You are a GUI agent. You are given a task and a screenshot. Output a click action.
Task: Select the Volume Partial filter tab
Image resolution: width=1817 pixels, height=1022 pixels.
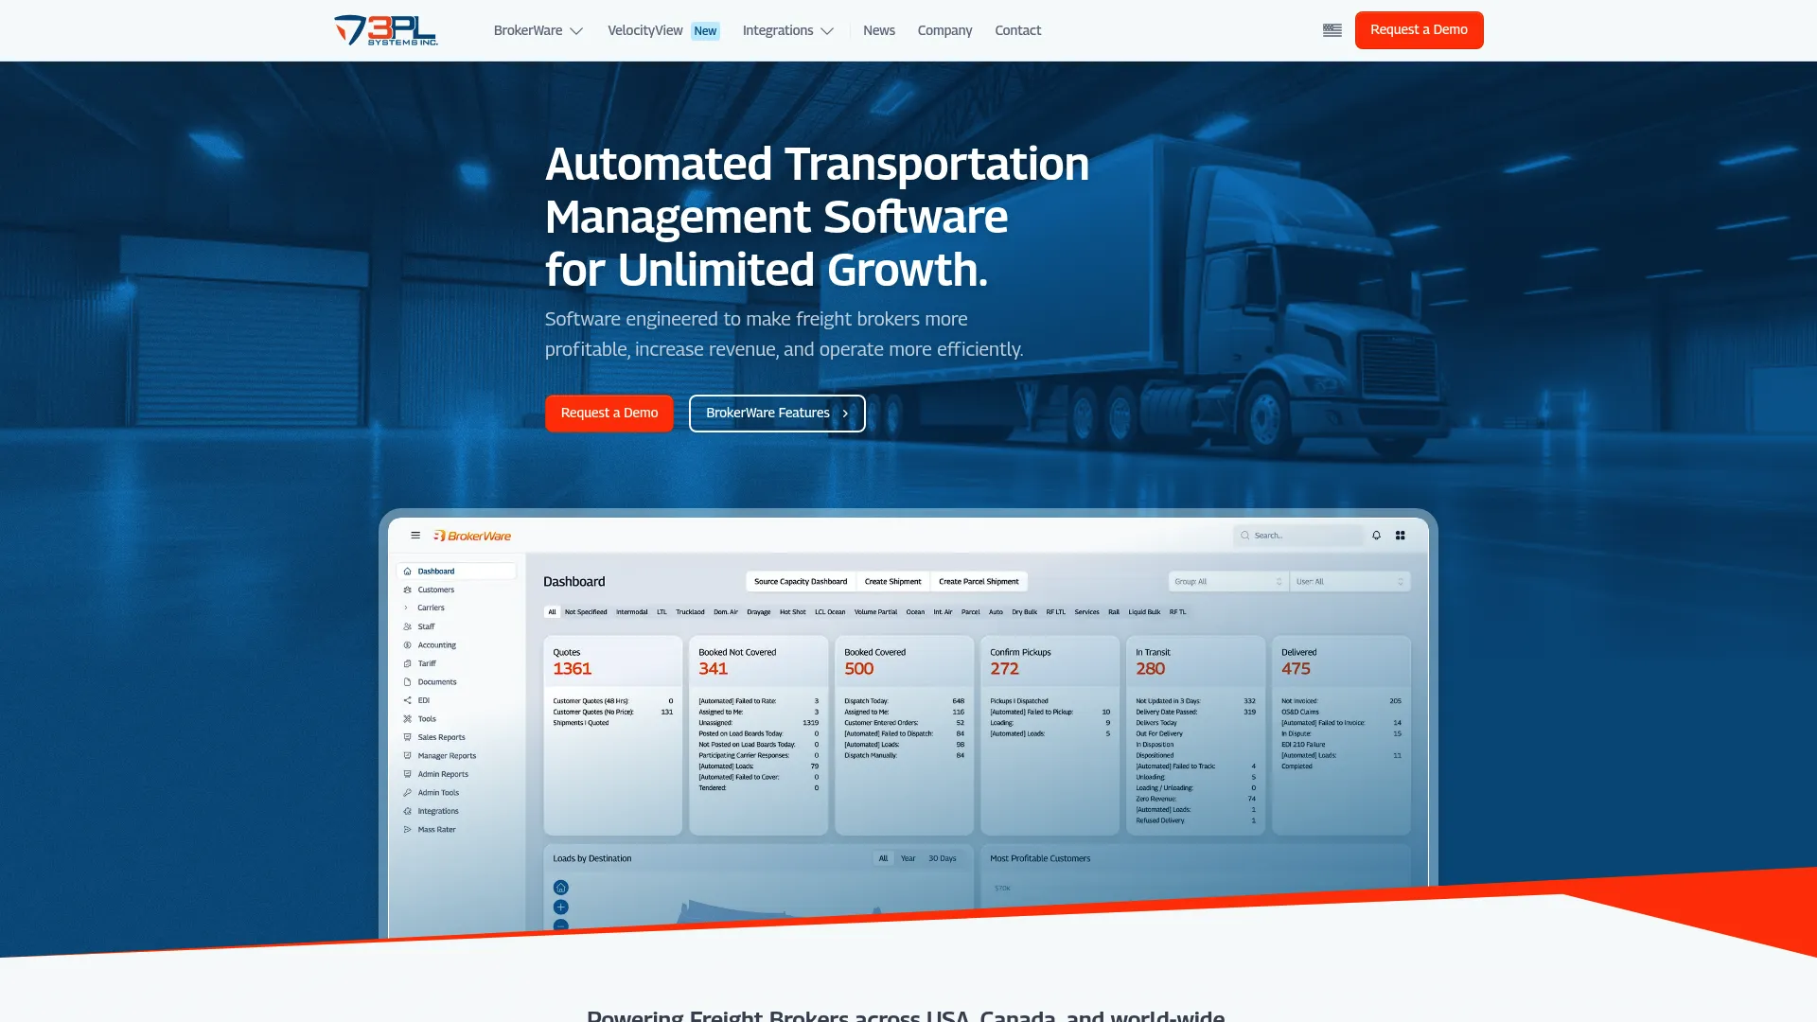(875, 612)
